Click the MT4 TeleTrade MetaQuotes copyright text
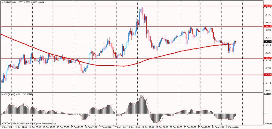Viewport: 272px width, 129px height. [29, 124]
